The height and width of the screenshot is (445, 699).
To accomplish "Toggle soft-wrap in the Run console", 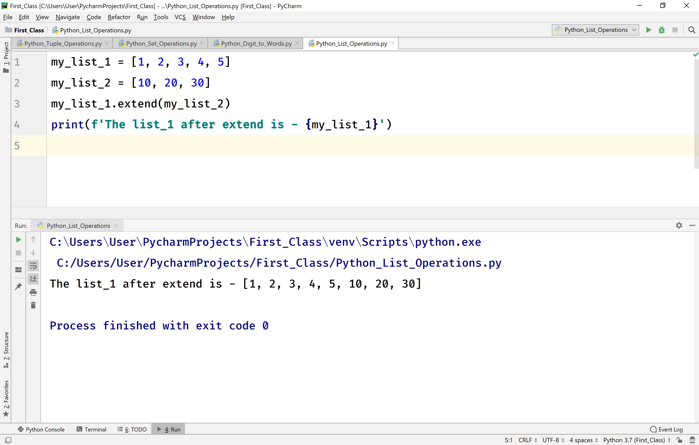I will tap(33, 266).
